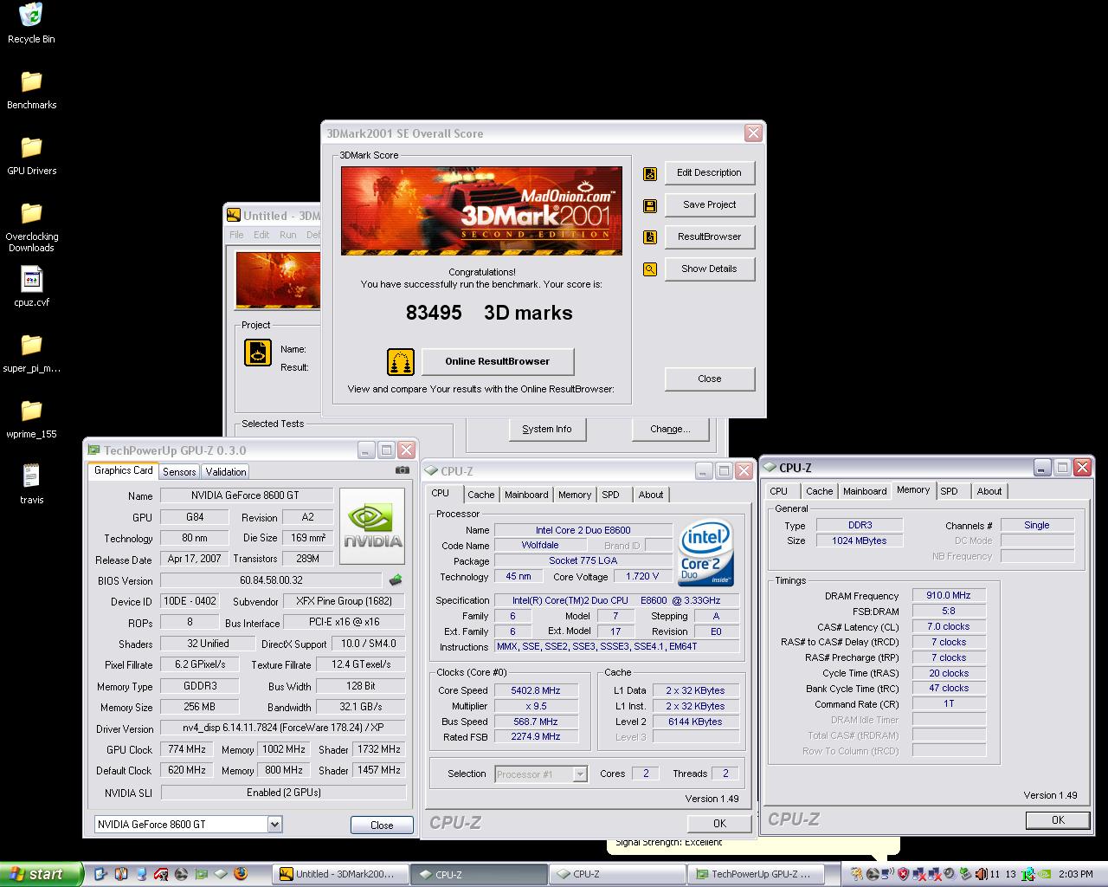Click the NVIDIA SLI Enabled (2 GPUs) field

283,793
